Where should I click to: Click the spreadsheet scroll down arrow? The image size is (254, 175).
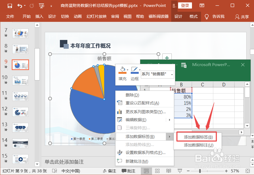pyautogui.click(x=247, y=125)
